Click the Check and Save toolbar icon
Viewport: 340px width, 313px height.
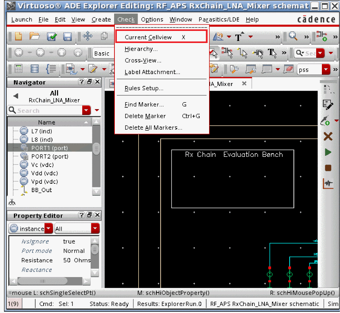(51, 37)
